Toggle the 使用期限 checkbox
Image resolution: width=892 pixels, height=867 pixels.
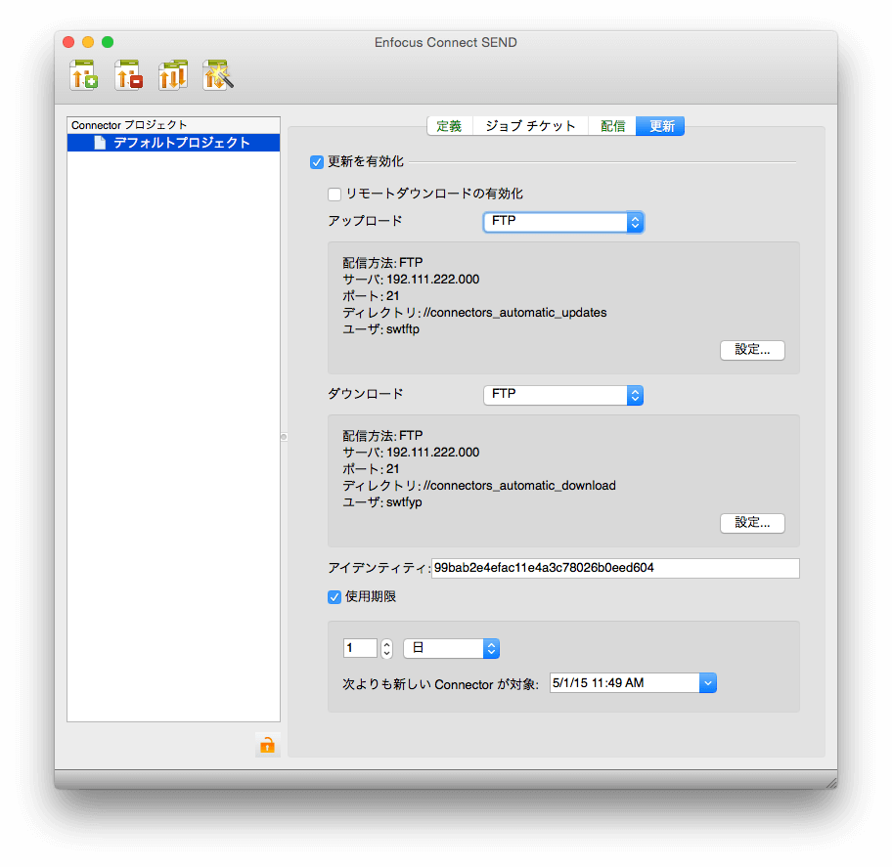pyautogui.click(x=334, y=597)
